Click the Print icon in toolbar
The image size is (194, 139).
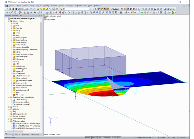click(x=24, y=9)
